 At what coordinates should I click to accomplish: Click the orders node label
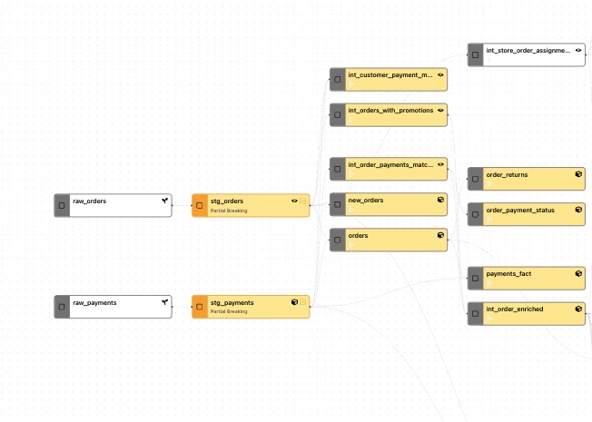click(358, 236)
